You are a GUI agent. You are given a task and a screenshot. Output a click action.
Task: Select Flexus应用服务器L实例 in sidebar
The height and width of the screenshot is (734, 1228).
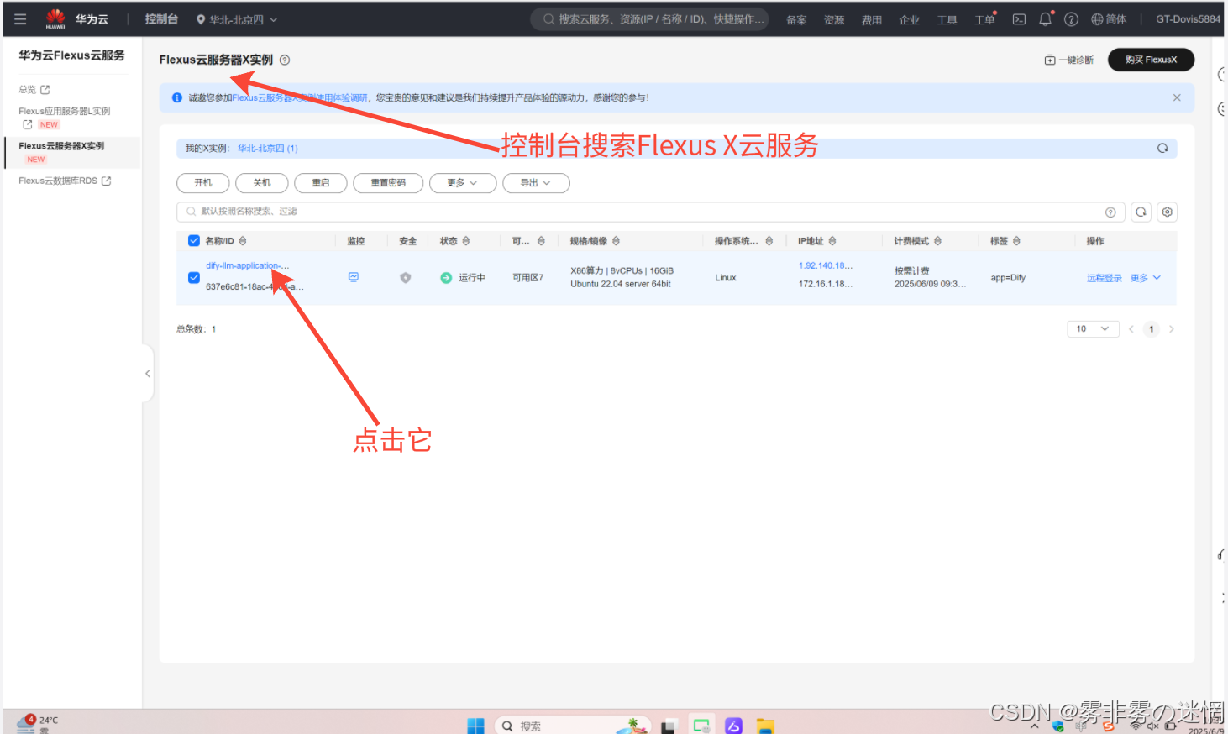point(65,111)
